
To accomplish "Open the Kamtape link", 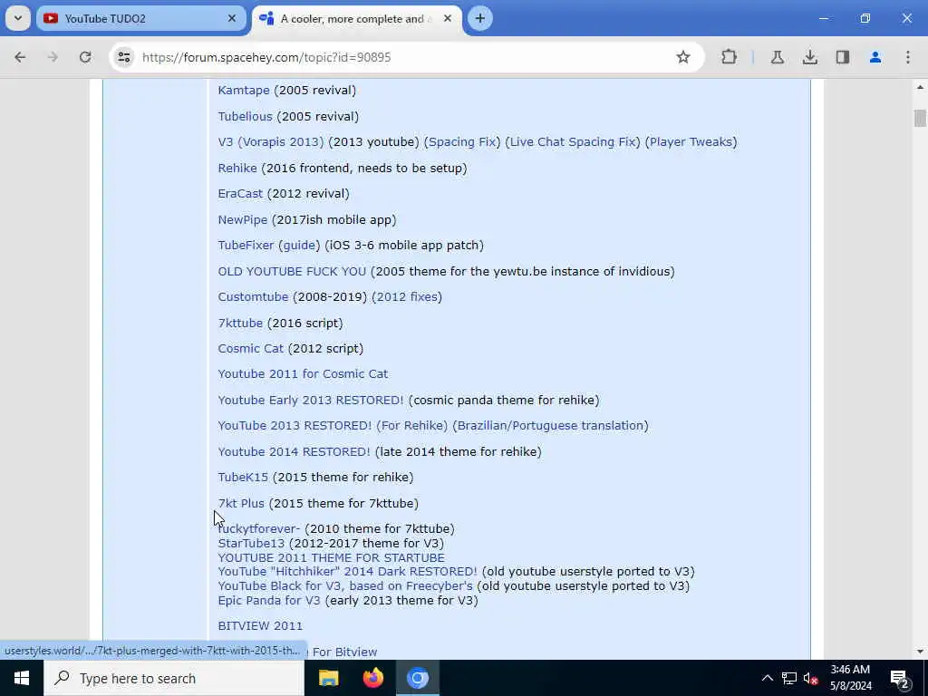I will click(x=243, y=91).
